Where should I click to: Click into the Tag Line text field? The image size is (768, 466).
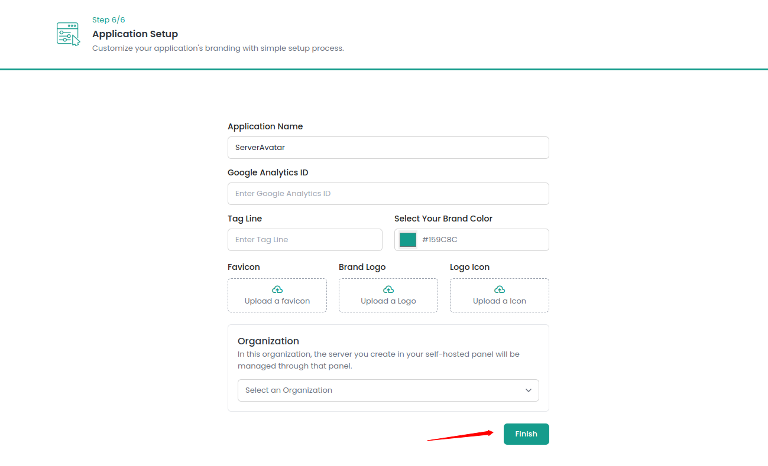click(x=304, y=240)
